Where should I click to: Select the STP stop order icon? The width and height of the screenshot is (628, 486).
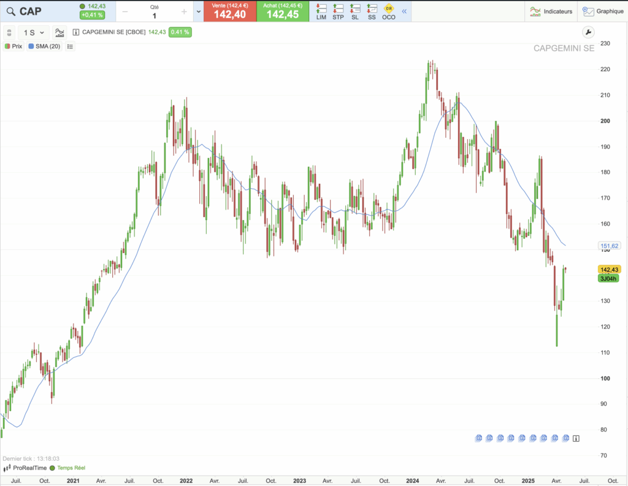(x=338, y=12)
